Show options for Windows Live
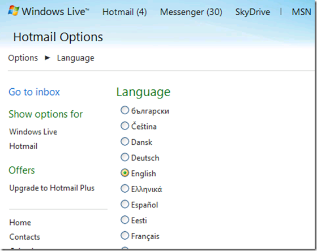The height and width of the screenshot is (251, 317). pyautogui.click(x=33, y=132)
